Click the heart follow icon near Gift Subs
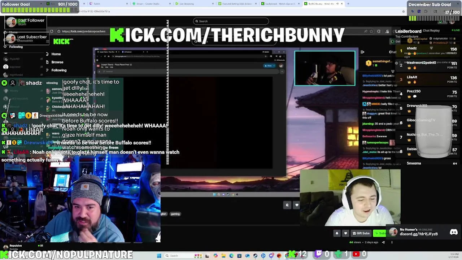462x260 pixels. [x=345, y=233]
